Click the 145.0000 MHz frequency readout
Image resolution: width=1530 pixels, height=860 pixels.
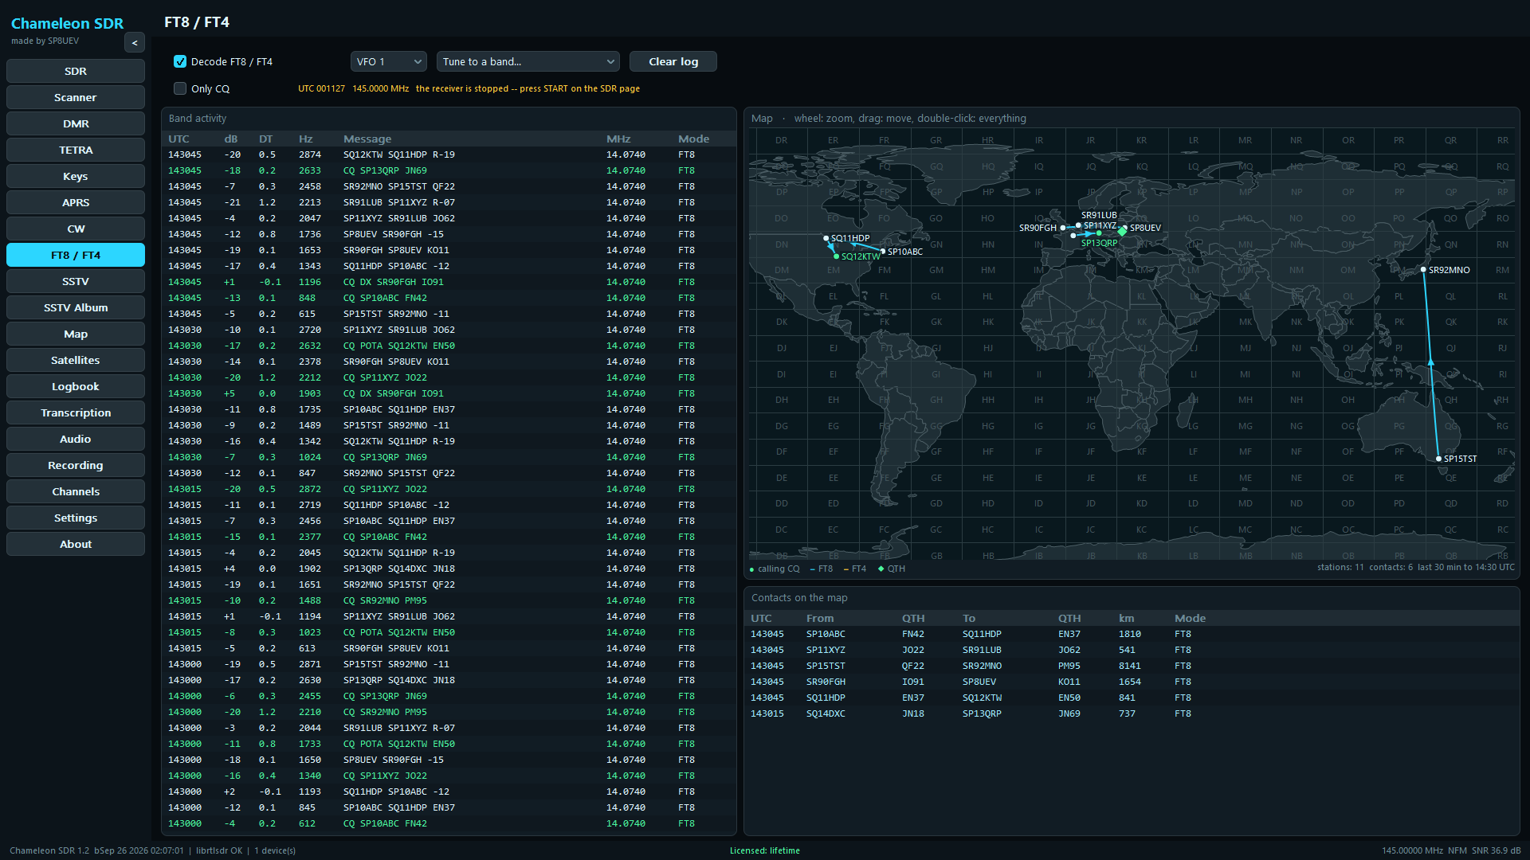380,88
